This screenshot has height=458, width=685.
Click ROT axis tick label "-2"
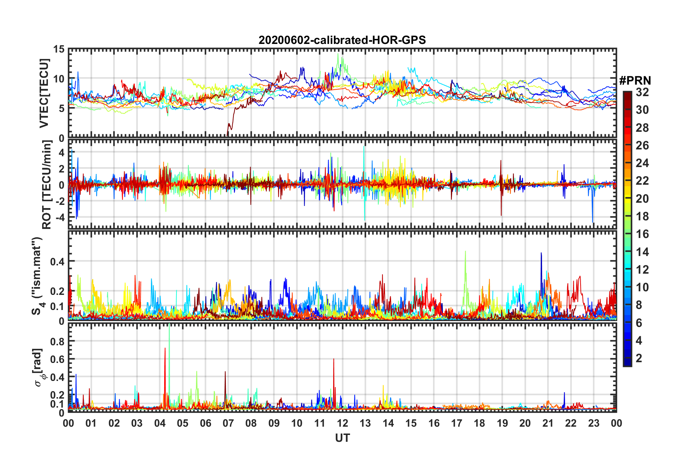60,201
